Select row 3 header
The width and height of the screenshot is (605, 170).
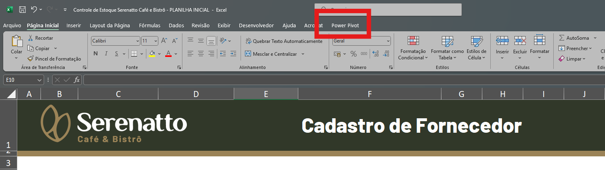(x=8, y=163)
